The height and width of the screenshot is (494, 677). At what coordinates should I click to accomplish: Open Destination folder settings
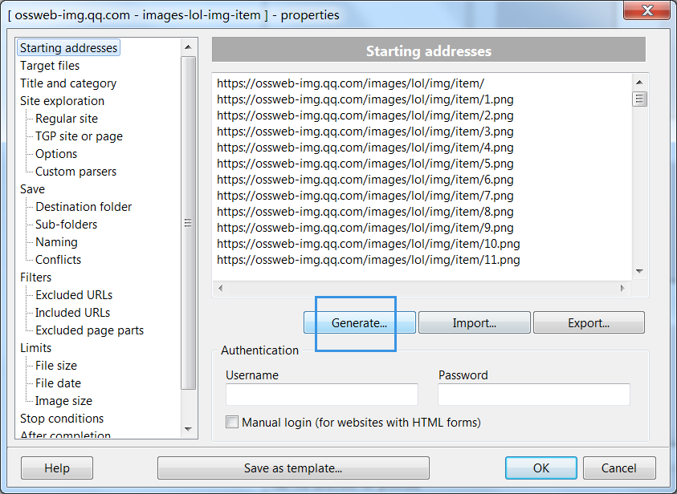tap(84, 207)
